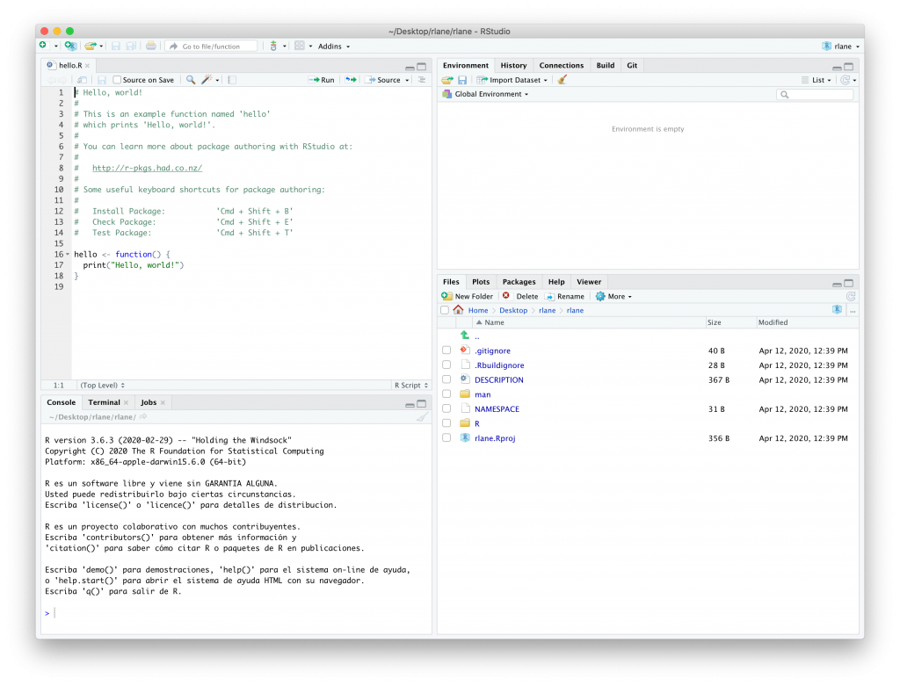Viewport: 900px width, 686px height.
Task: Switch to the Git tab
Action: coord(632,65)
